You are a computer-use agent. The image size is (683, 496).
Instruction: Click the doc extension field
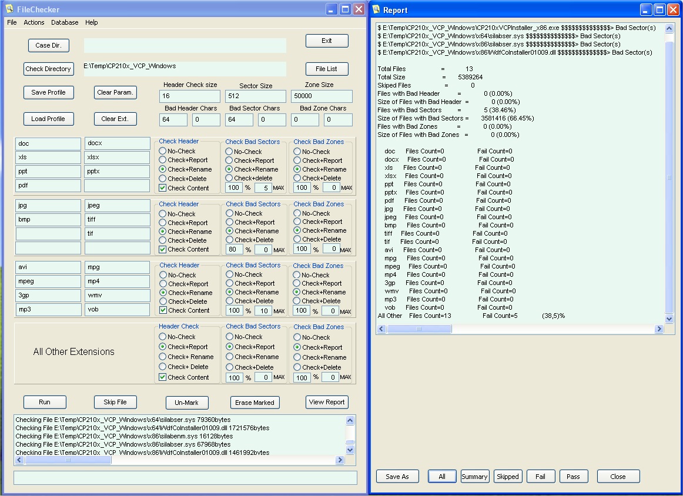[x=48, y=144]
